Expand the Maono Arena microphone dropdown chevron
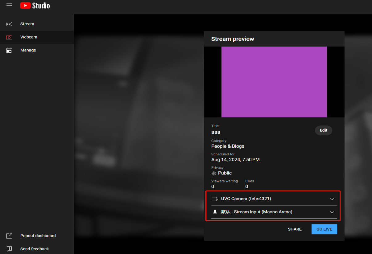This screenshot has width=372, height=254. coord(332,212)
